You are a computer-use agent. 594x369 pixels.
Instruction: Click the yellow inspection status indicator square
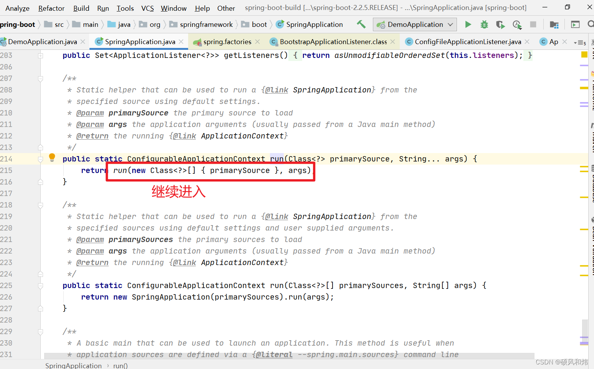tap(584, 54)
